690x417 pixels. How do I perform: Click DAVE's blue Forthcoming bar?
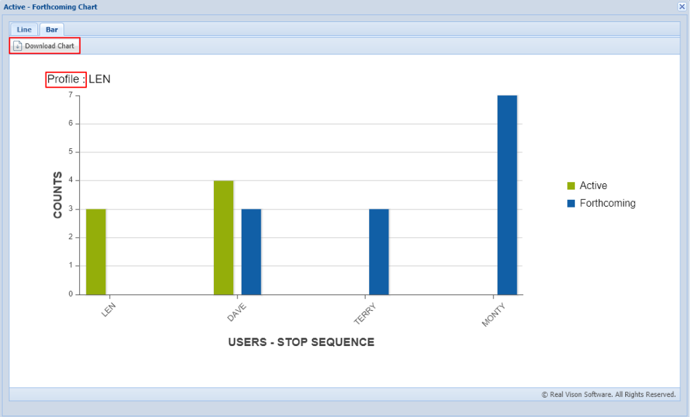[251, 252]
